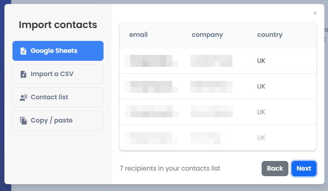The width and height of the screenshot is (328, 191).
Task: Choose the Import a CSV option
Action: [58, 74]
